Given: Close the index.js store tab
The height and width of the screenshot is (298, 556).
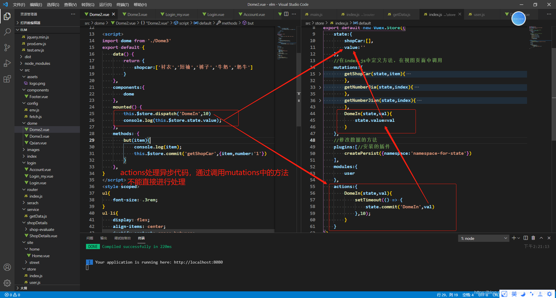Looking at the screenshot, I should [460, 14].
